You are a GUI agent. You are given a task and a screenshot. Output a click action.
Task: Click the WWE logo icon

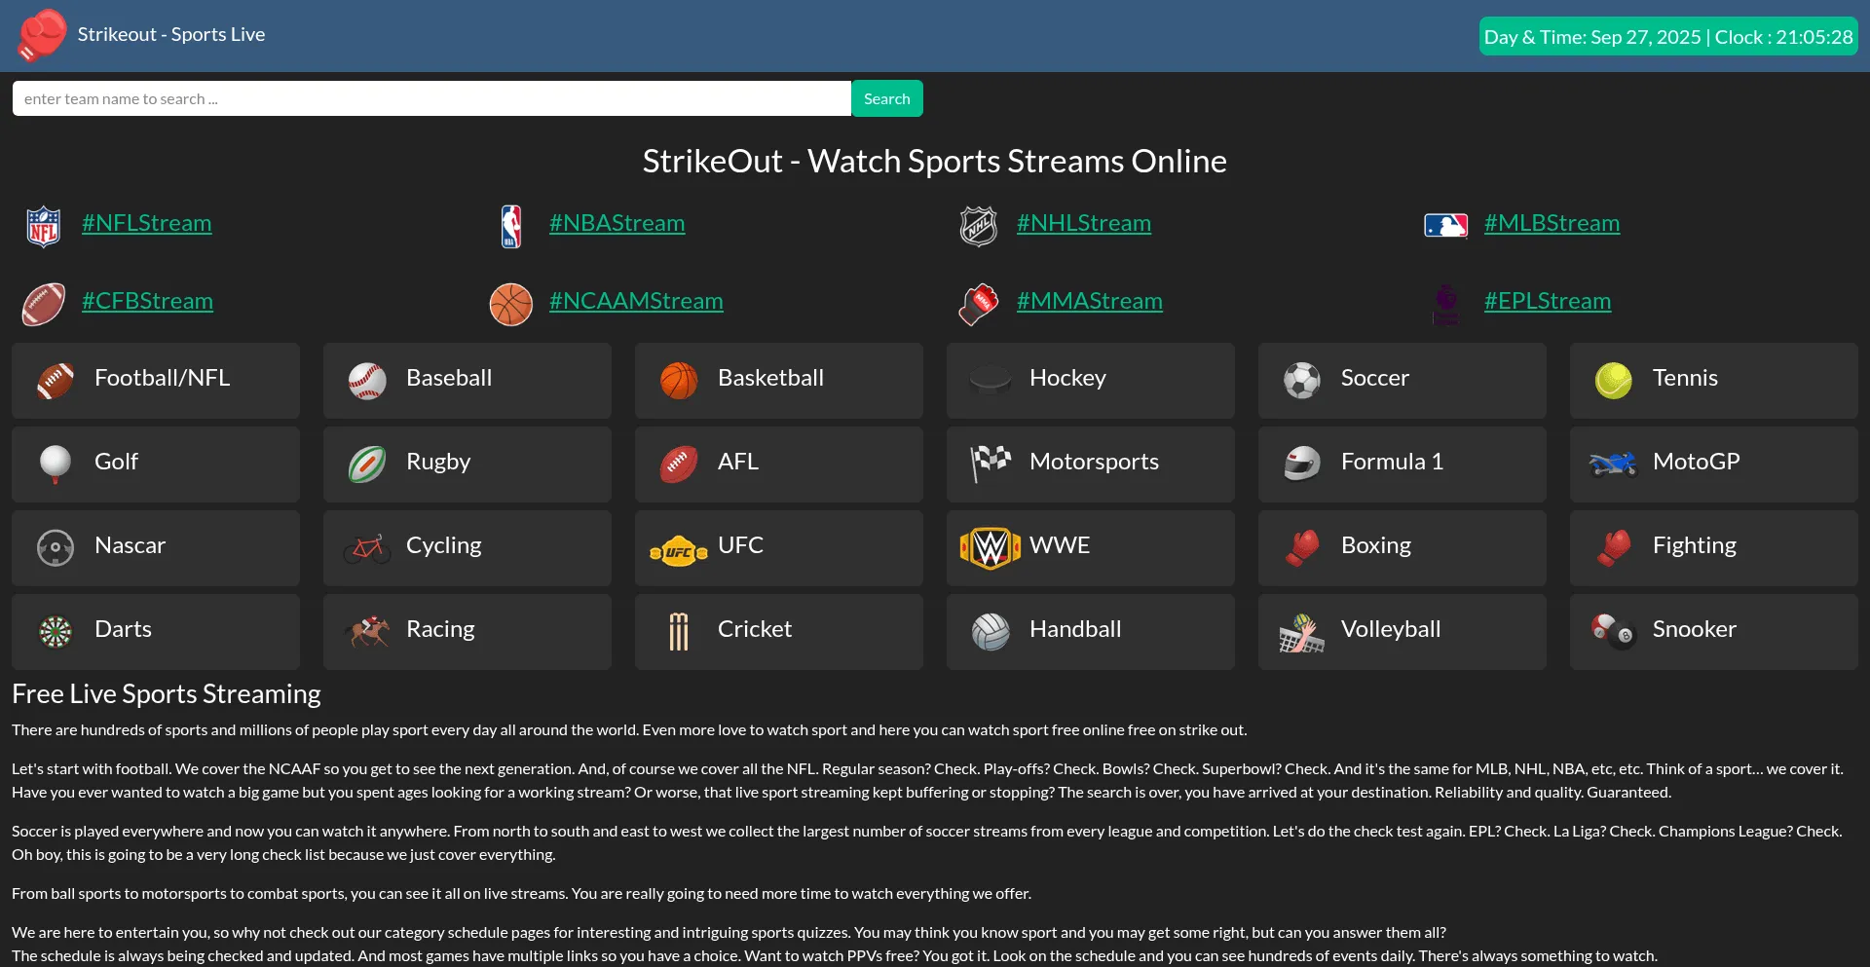point(991,547)
